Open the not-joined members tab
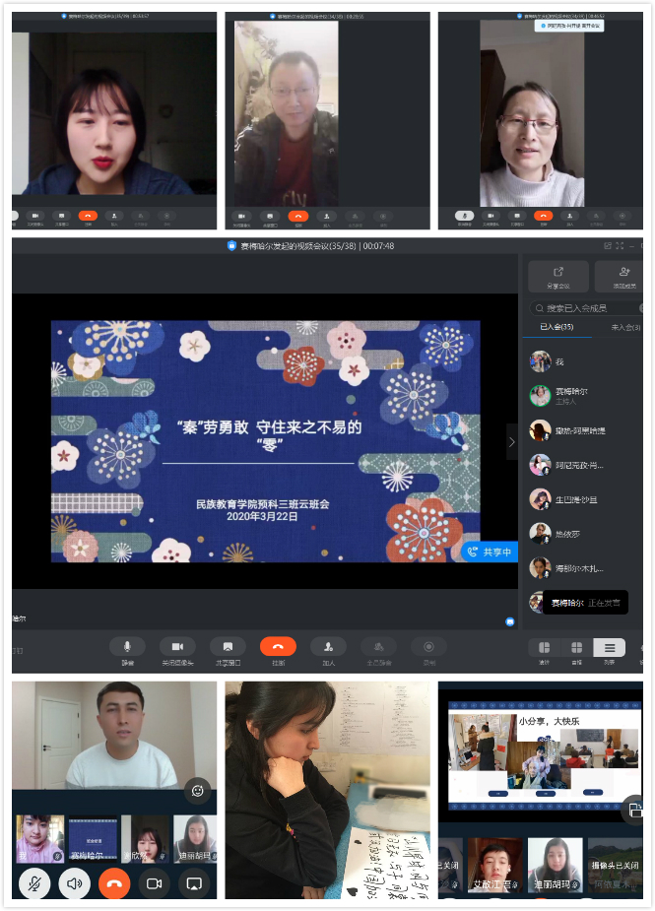Viewport: 655px width, 911px height. 625,327
